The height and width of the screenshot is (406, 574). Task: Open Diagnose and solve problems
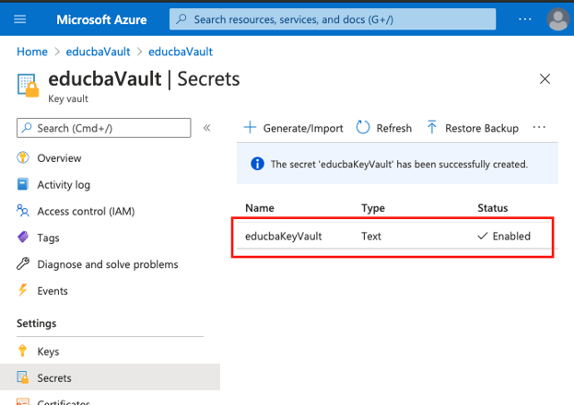pyautogui.click(x=107, y=264)
